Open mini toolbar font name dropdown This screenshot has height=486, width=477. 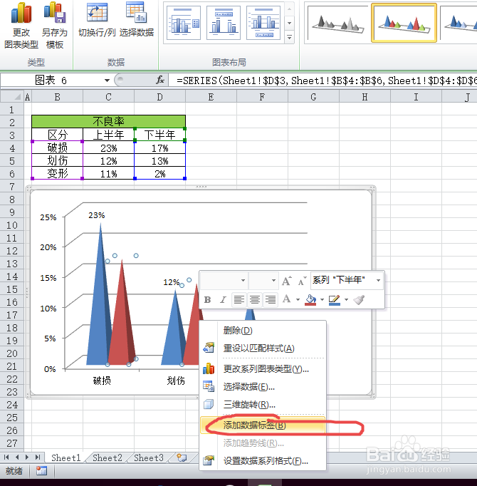point(243,281)
